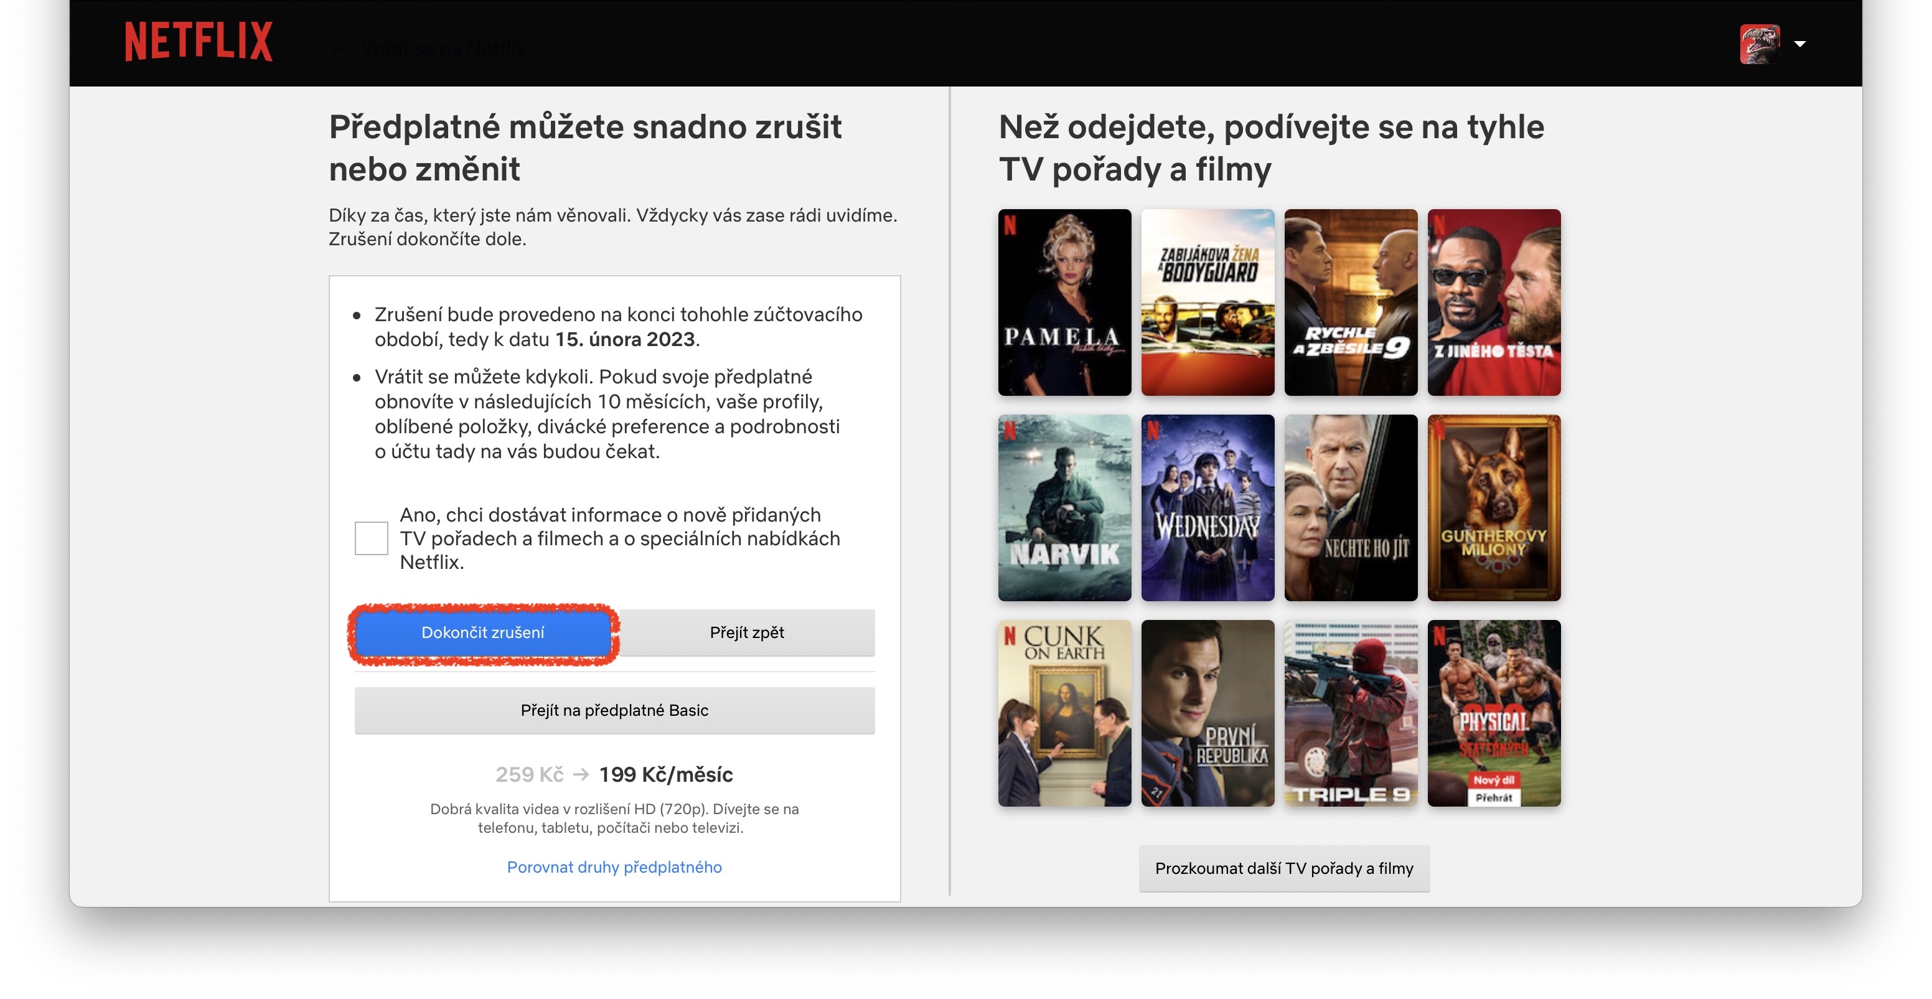The height and width of the screenshot is (999, 1932).
Task: Select the Cunk on Earth poster
Action: (1064, 713)
